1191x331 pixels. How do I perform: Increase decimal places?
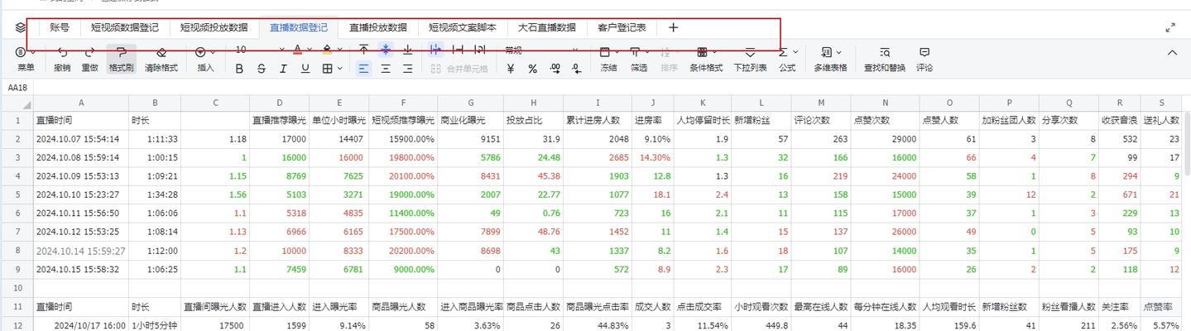click(x=554, y=69)
